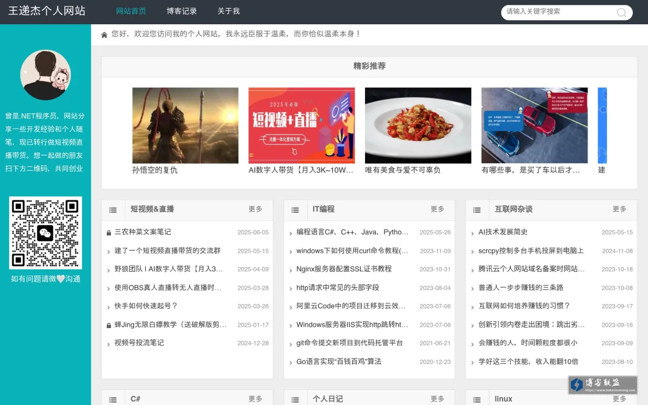648x405 pixels.
Task: Click the date 2025-06-05
Action: tap(253, 233)
